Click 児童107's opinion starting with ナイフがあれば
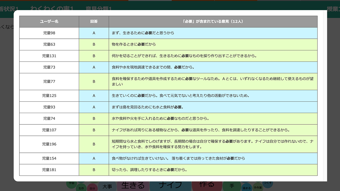 tap(201, 130)
